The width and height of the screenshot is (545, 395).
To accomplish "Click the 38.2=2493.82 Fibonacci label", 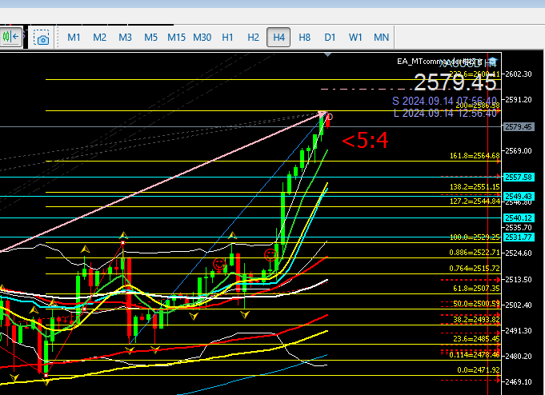I will coord(476,319).
